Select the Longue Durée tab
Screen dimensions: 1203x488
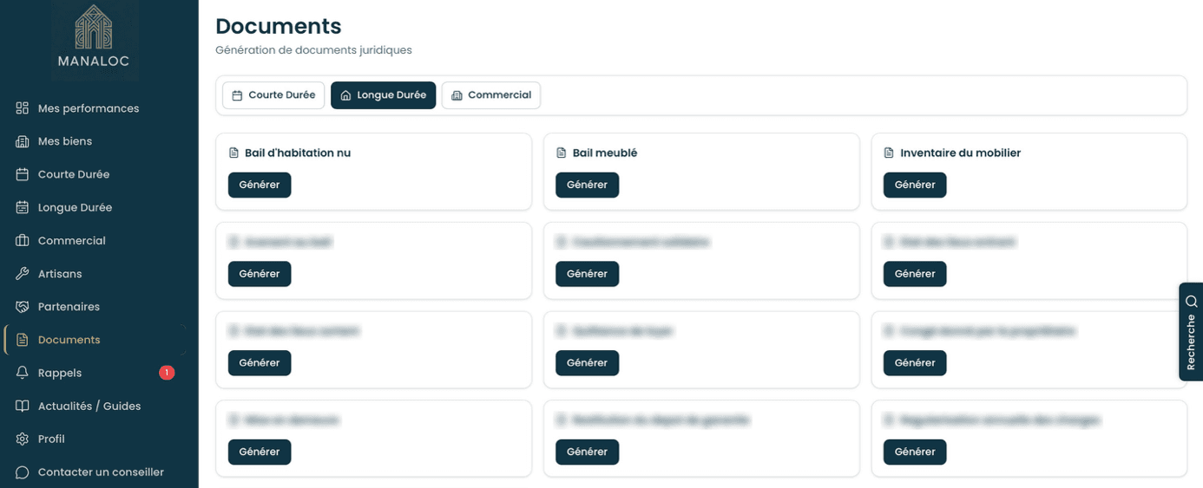click(383, 95)
